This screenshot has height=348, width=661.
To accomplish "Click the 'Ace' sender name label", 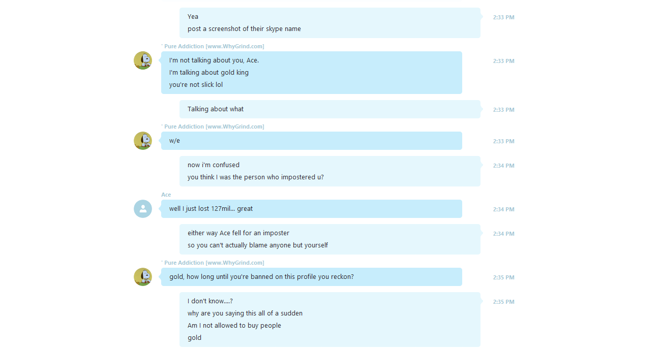I will click(166, 195).
